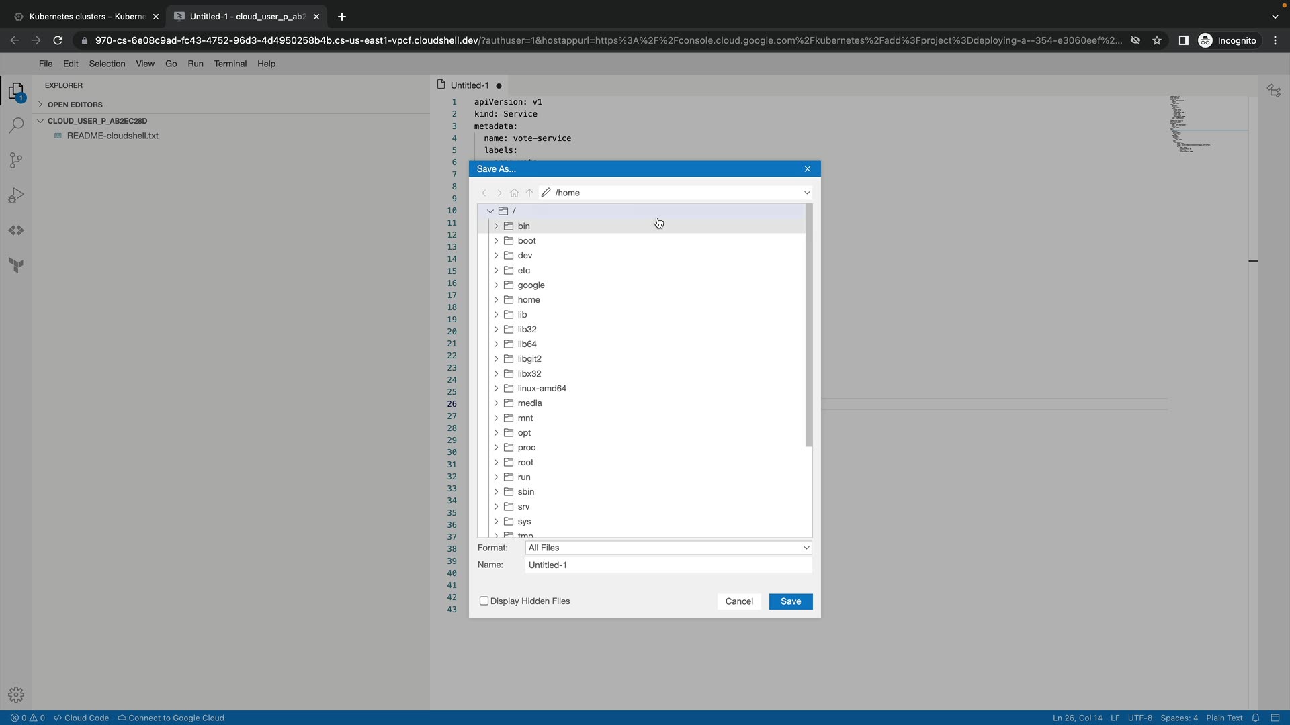Click the notifications bell in status bar
This screenshot has width=1290, height=725.
pyautogui.click(x=1255, y=718)
